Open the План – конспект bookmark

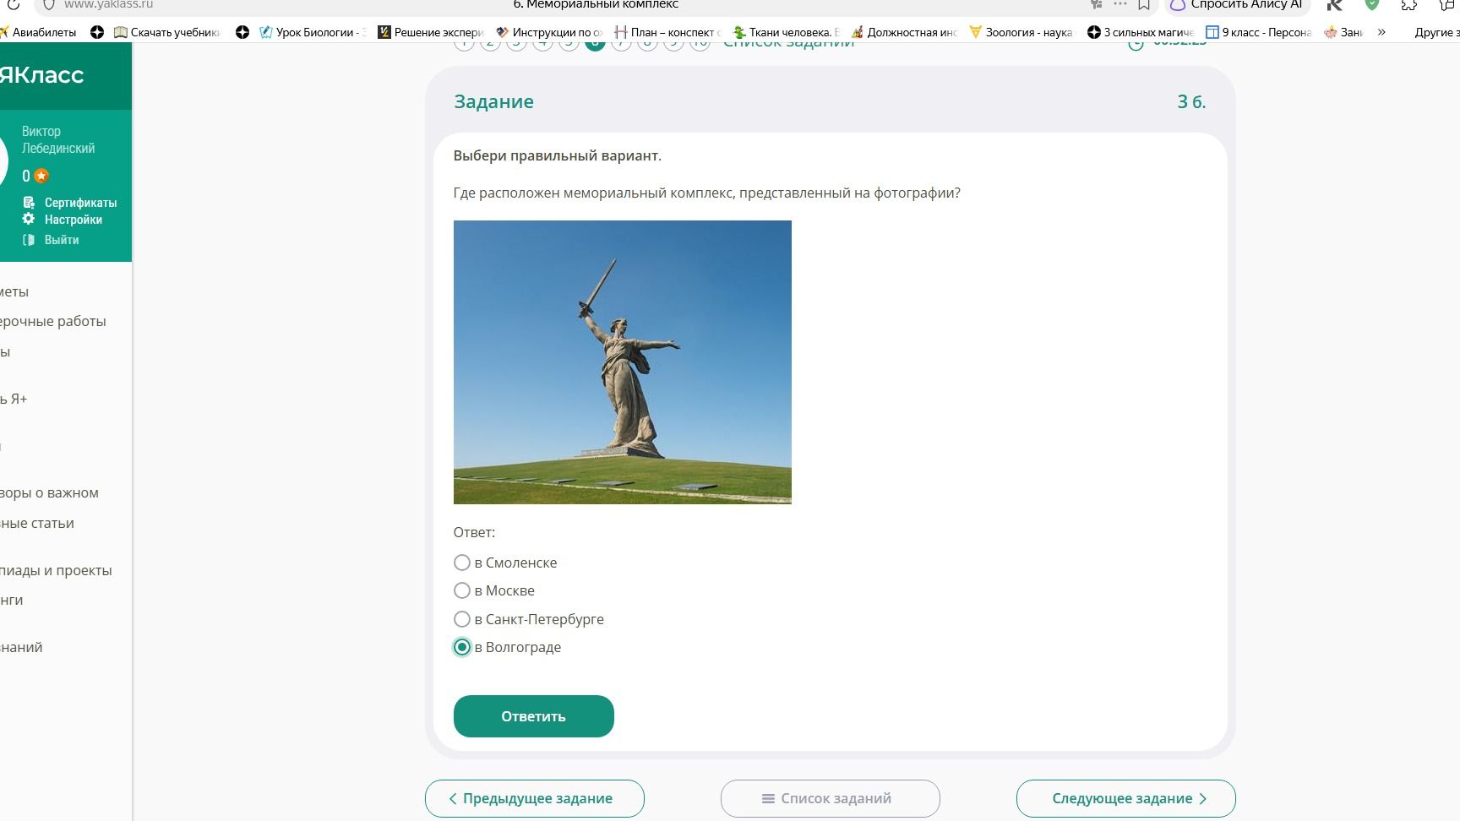667,32
